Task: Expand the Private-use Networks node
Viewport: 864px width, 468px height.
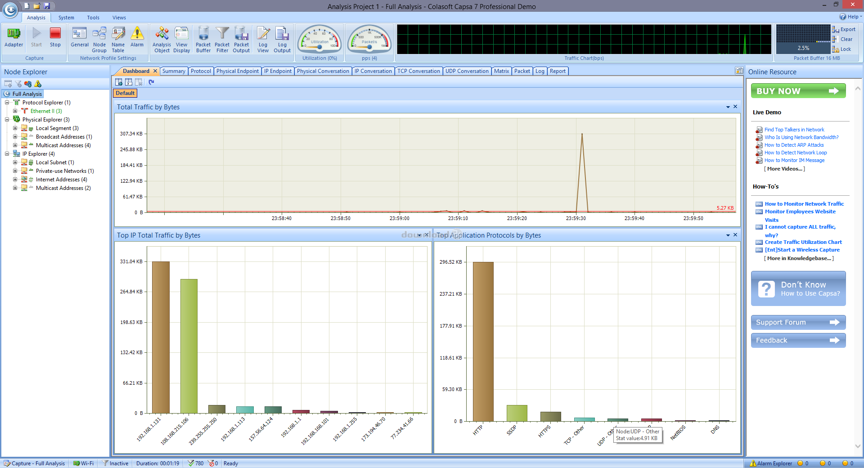Action: [x=15, y=171]
